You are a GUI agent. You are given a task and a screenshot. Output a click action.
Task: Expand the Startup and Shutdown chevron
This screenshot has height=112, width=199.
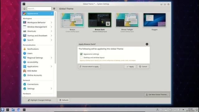coord(51,35)
